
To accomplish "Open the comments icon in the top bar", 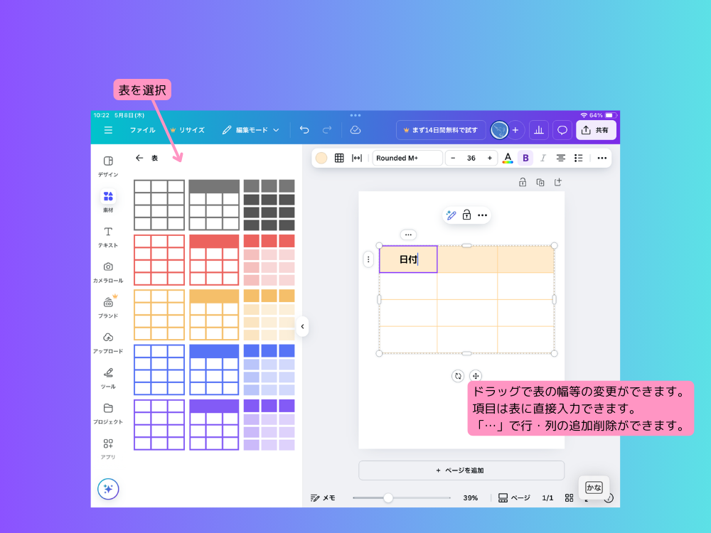I will [x=562, y=130].
